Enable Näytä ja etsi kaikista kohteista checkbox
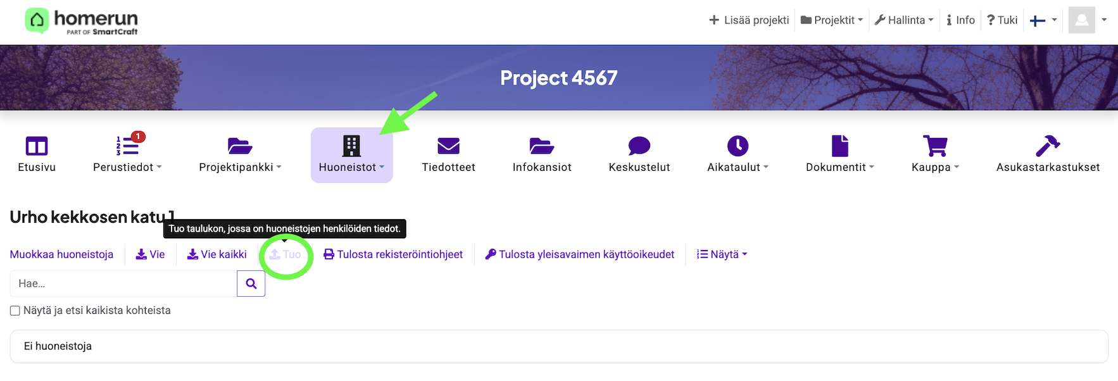 tap(15, 311)
